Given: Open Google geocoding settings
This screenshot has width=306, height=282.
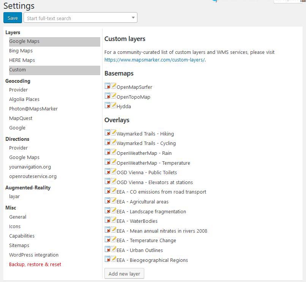Looking at the screenshot, I should coord(17,128).
